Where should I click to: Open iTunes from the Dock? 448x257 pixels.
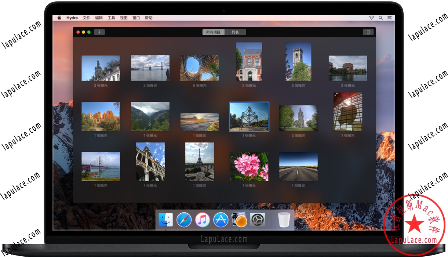click(x=202, y=220)
